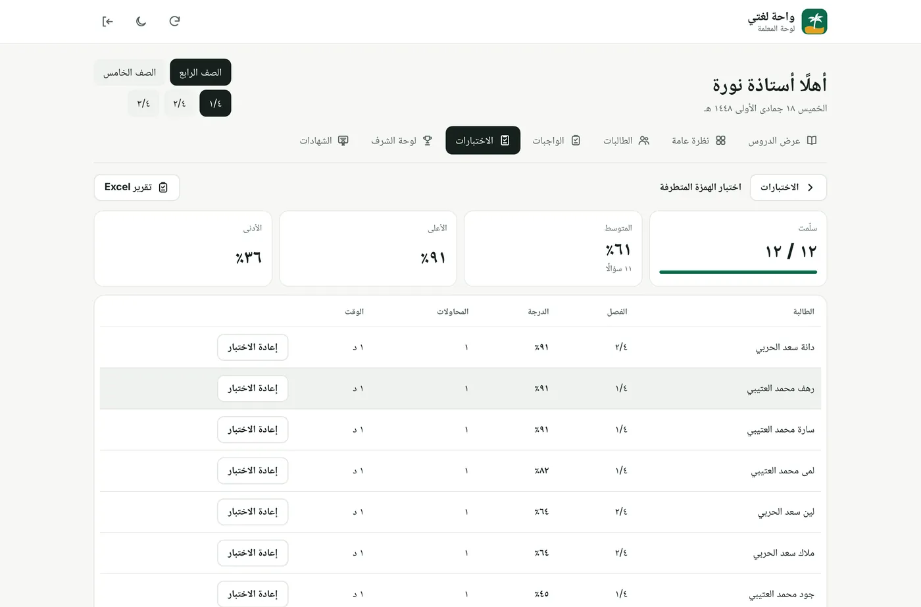
Task: Click the clipboard icon on Excel report button
Action: (163, 188)
